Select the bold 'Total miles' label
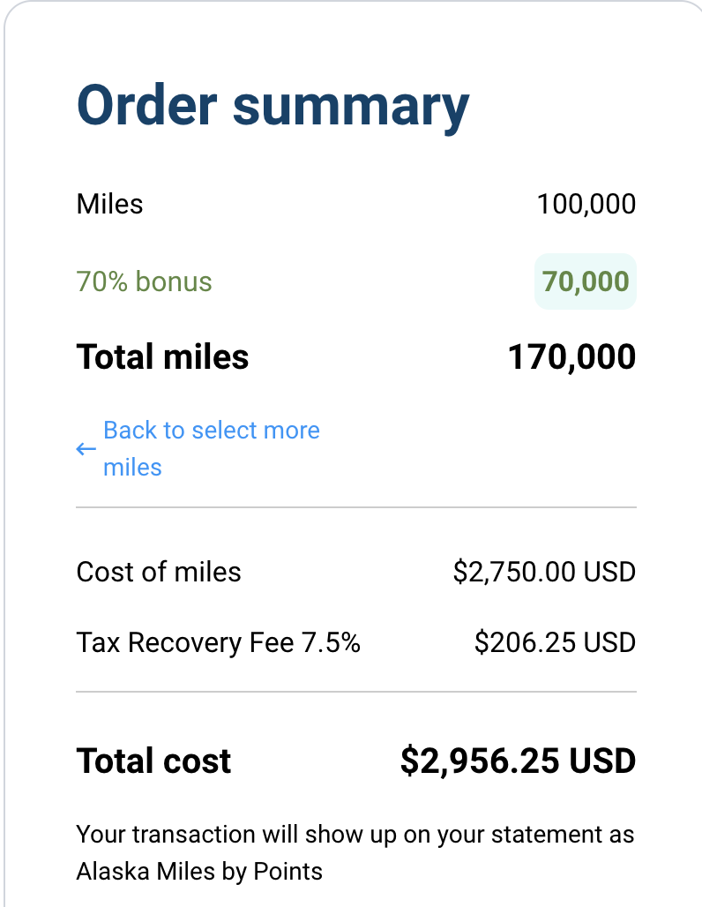 coord(162,356)
